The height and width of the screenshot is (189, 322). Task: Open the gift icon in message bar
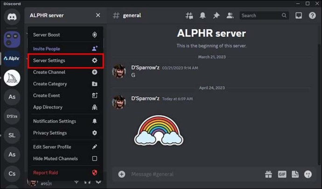268,174
